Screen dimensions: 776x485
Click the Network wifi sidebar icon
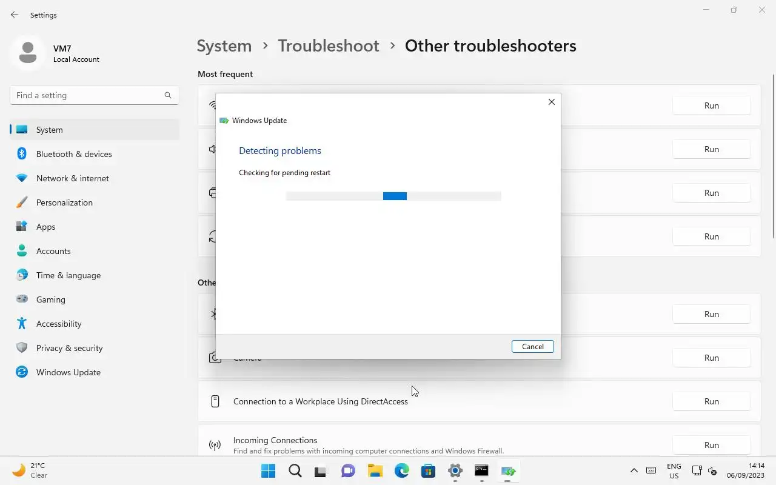(x=22, y=178)
